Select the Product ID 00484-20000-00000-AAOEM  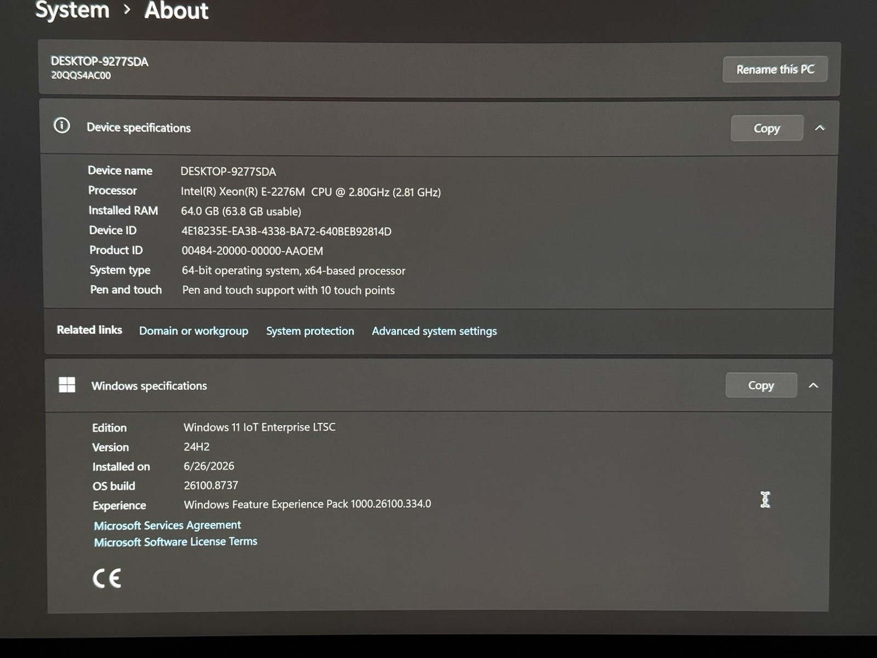252,251
